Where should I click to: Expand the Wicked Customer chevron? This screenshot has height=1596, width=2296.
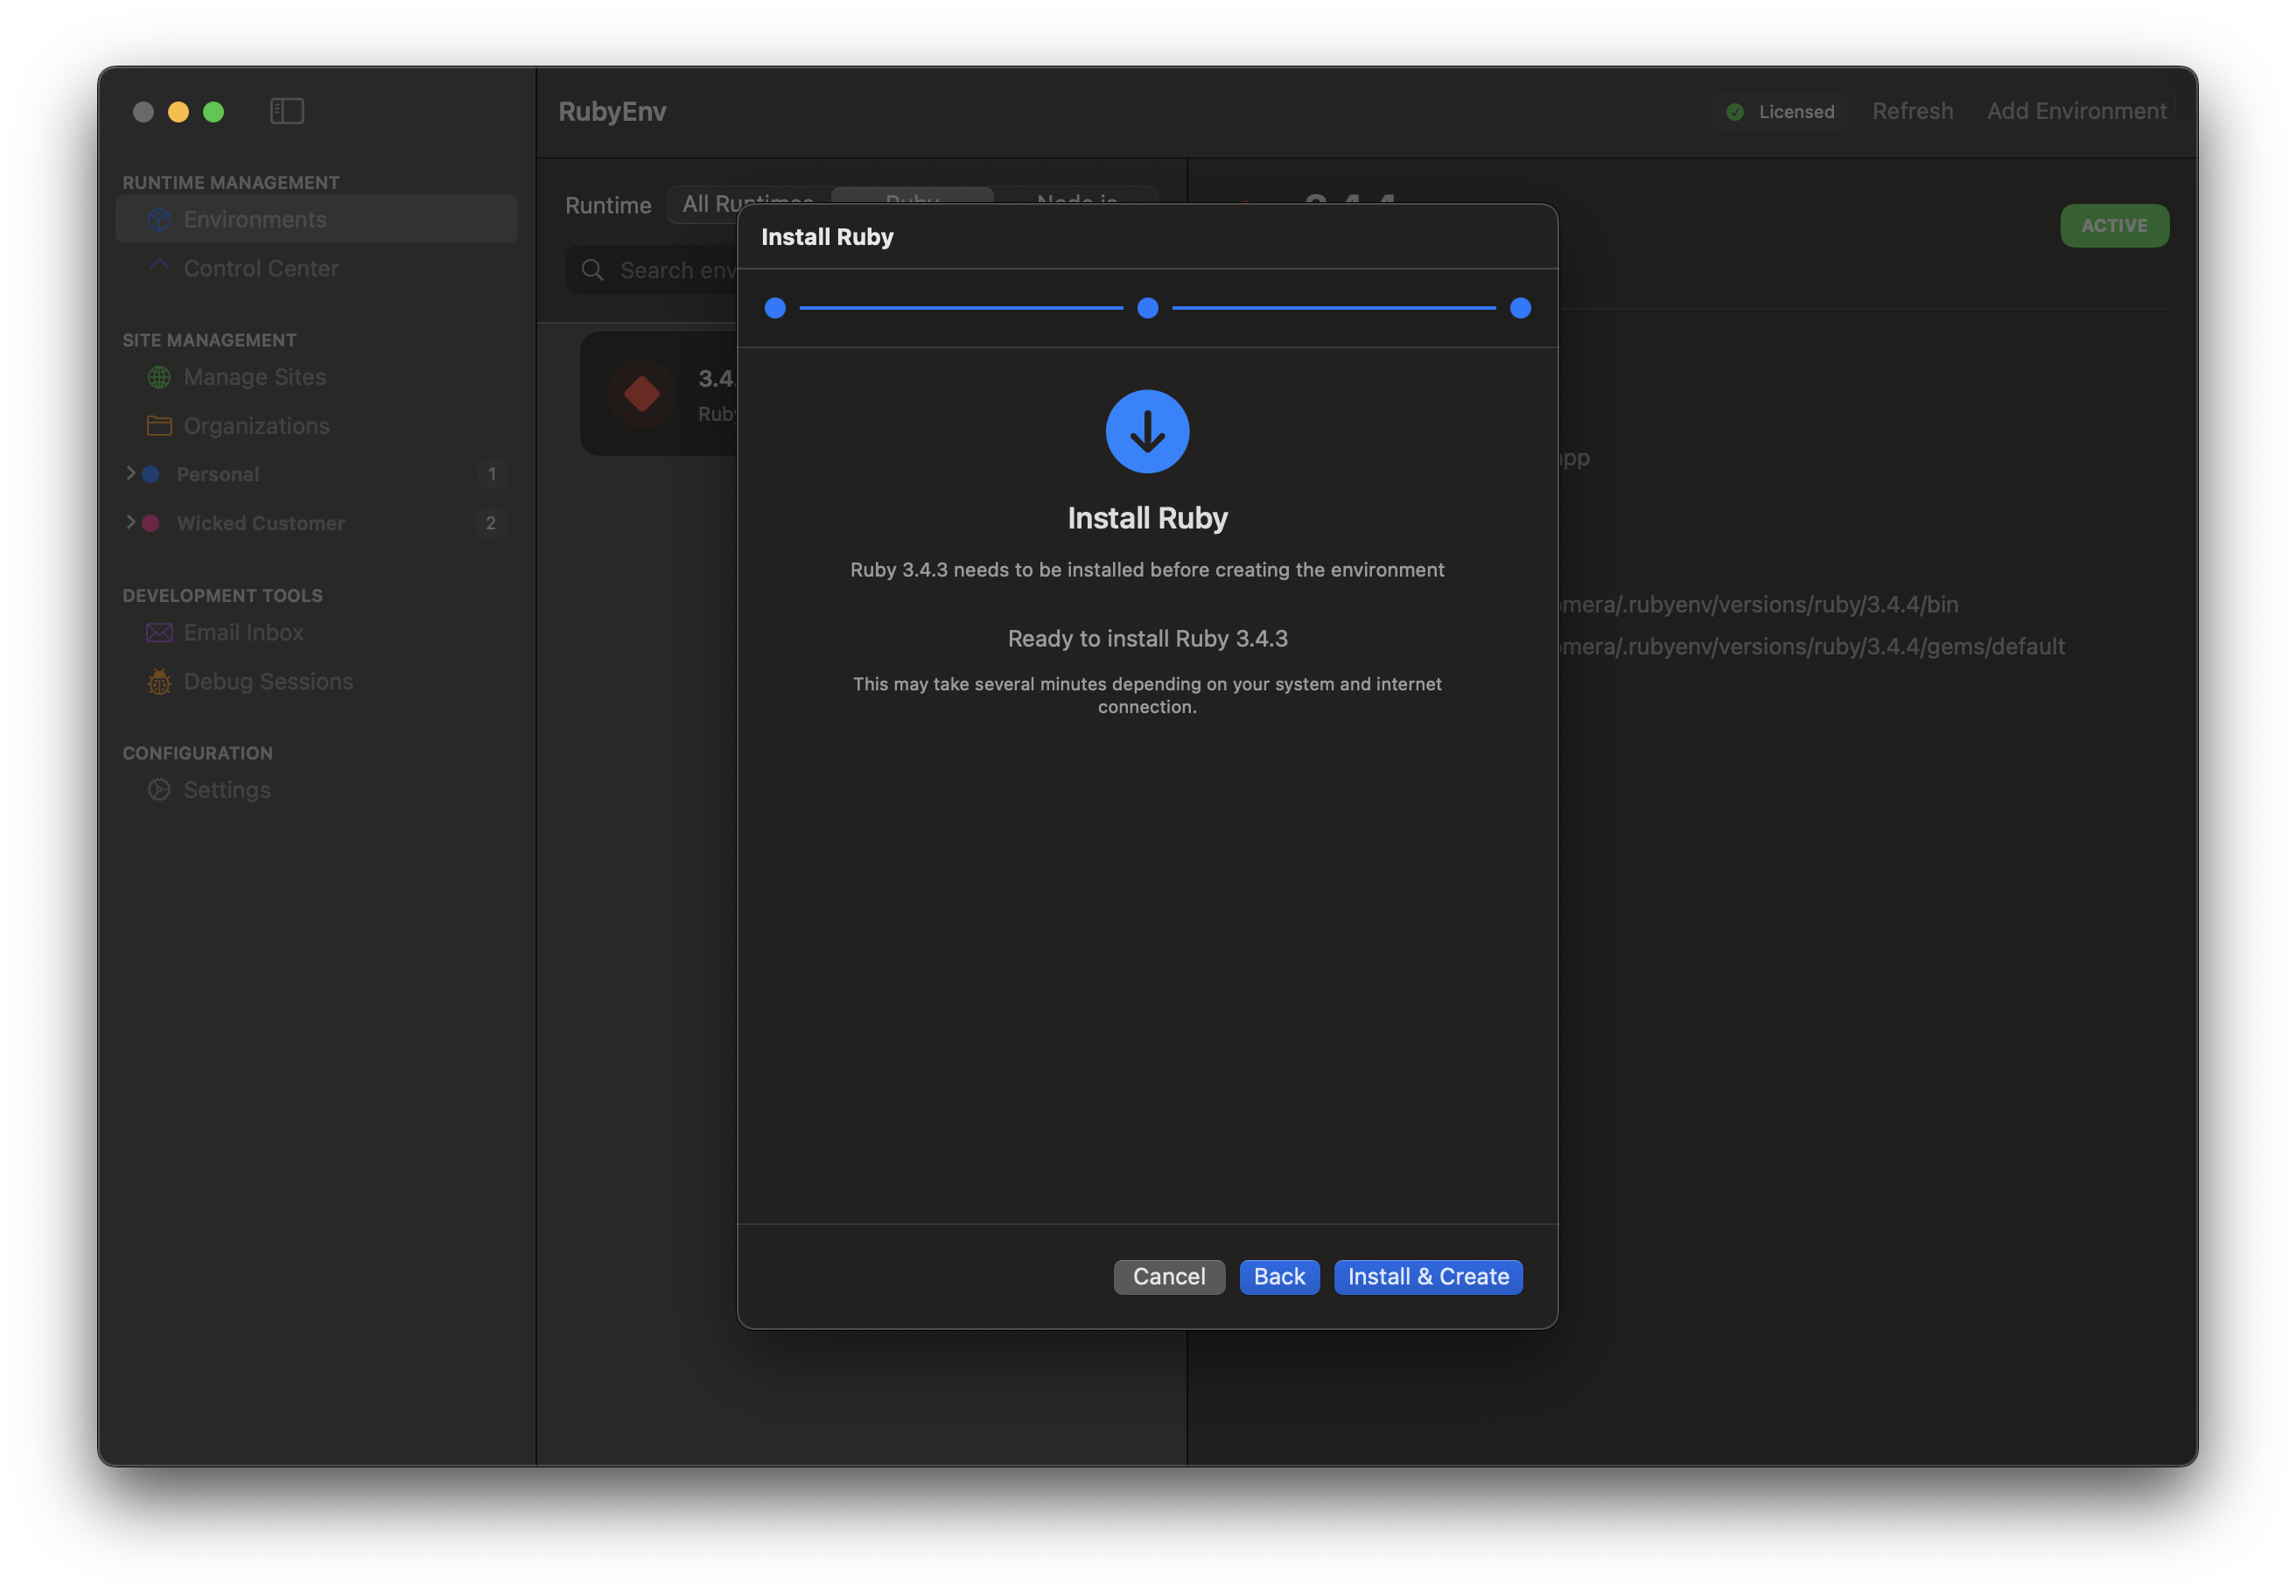(x=130, y=522)
